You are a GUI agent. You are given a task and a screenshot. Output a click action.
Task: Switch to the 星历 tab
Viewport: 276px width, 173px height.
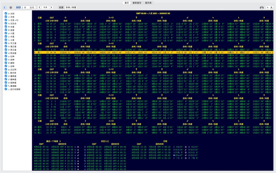(x=127, y=3)
